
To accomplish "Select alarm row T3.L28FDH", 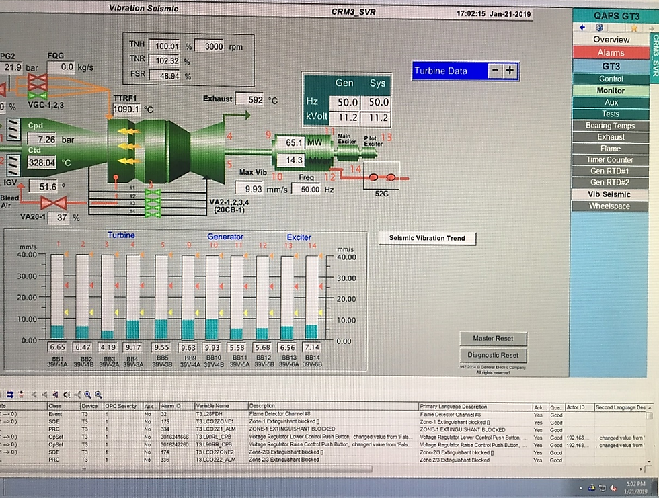I will [324, 414].
